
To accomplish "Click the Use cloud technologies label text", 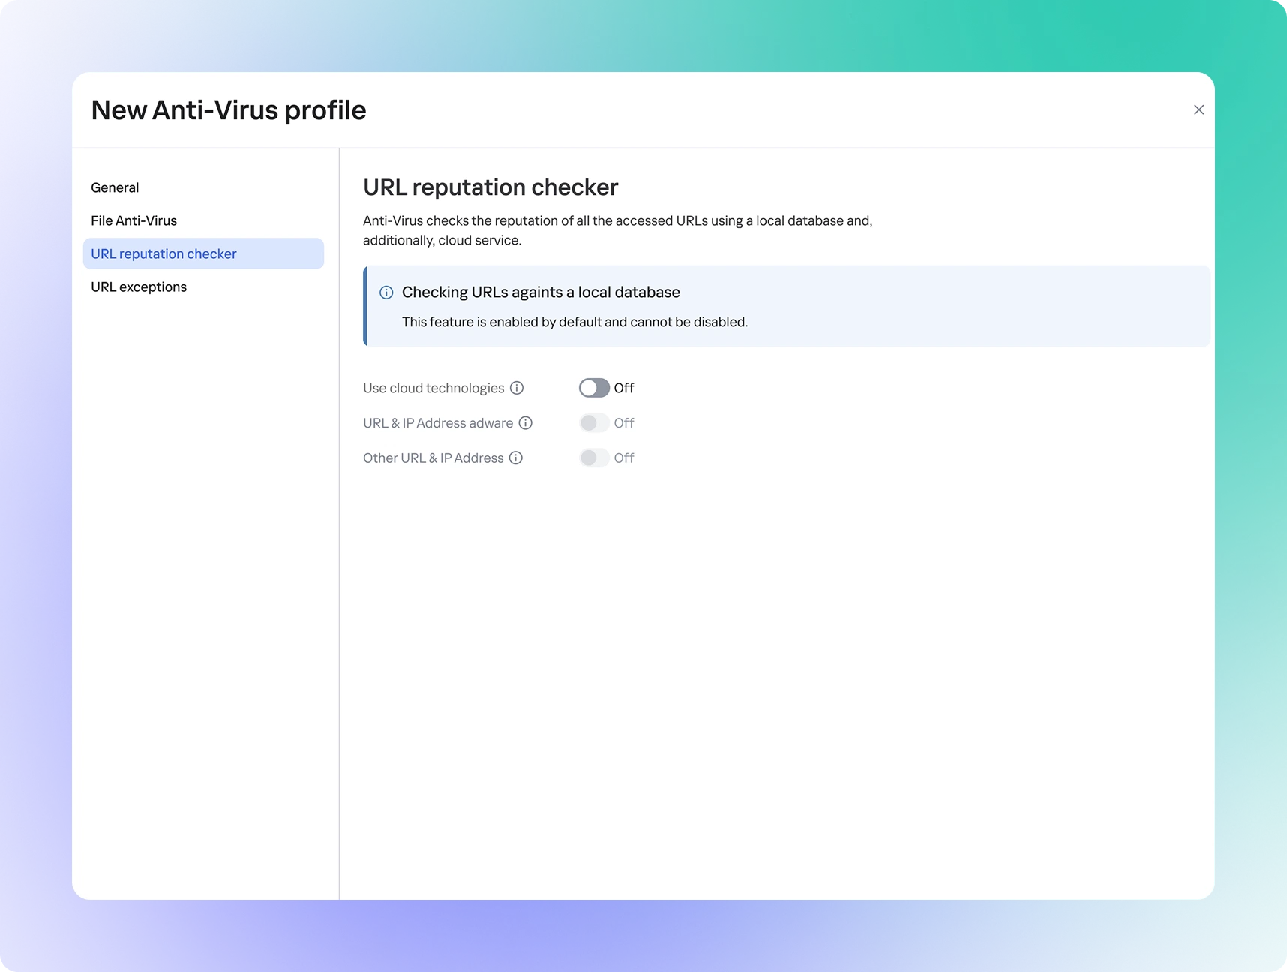I will pyautogui.click(x=433, y=388).
